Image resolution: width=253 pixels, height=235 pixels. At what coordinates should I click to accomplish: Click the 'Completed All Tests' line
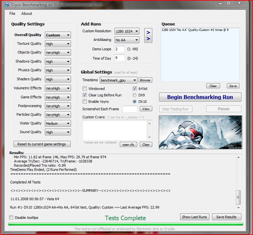point(25,182)
